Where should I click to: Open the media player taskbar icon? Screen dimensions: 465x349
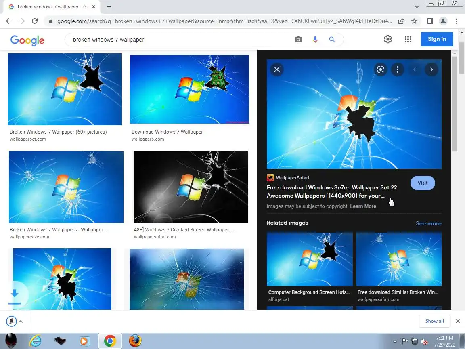tap(84, 341)
